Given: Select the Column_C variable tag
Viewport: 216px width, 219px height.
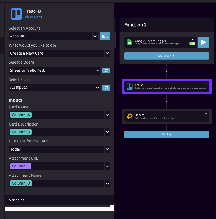Looking at the screenshot, I should tap(21, 166).
